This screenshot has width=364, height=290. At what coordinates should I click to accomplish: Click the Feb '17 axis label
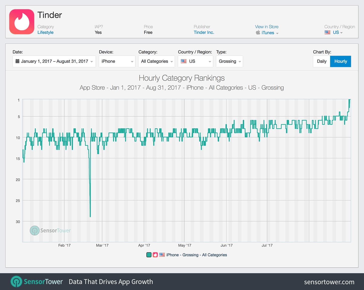(x=65, y=245)
